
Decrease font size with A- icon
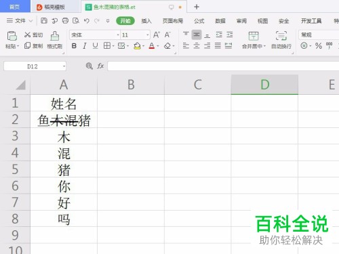click(167, 35)
